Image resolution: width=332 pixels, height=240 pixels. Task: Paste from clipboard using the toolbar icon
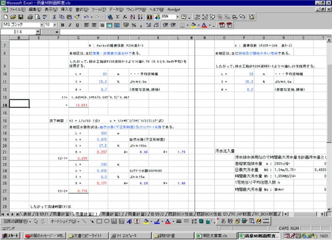click(69, 17)
